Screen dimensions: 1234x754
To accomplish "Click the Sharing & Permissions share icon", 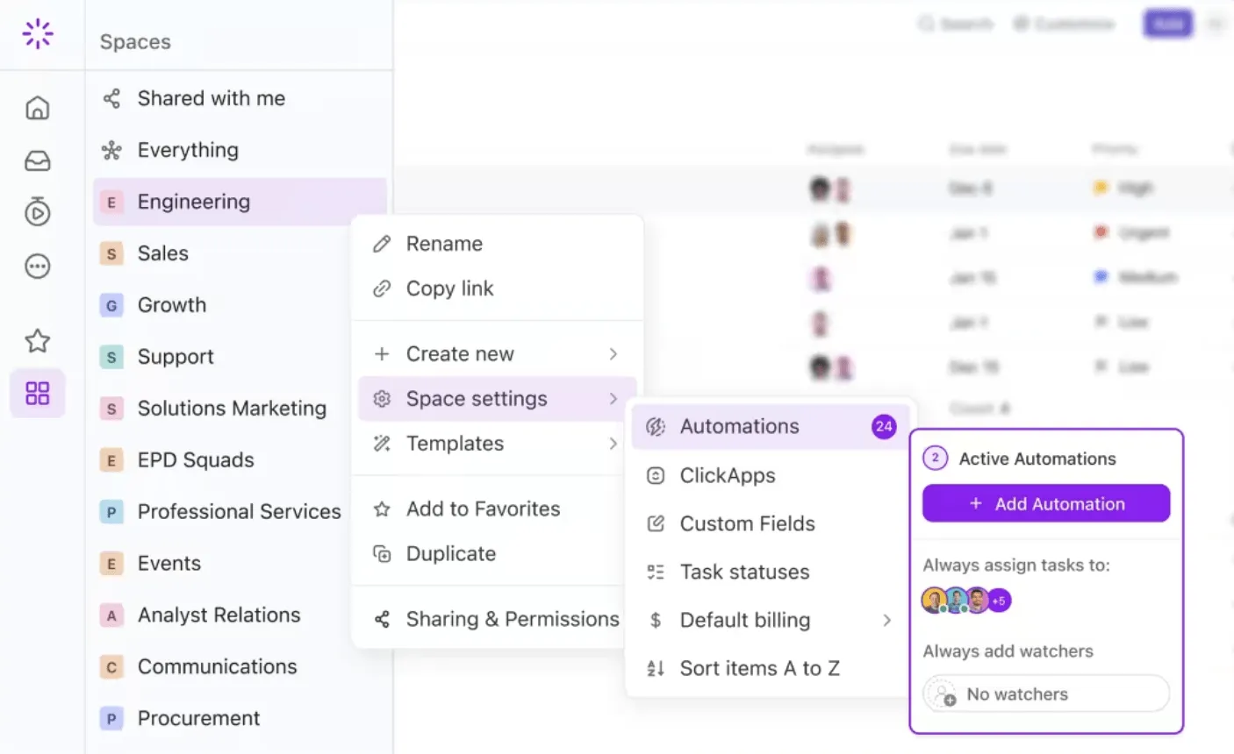I will click(x=382, y=619).
